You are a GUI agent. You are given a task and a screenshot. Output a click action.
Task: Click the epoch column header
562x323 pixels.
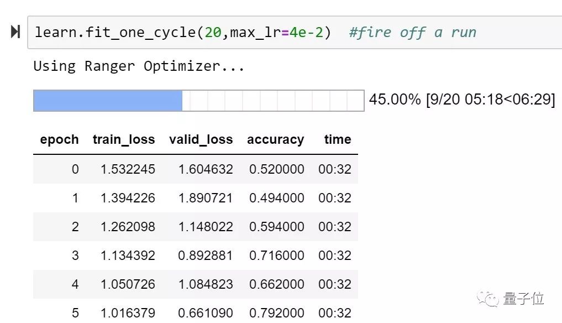point(59,140)
